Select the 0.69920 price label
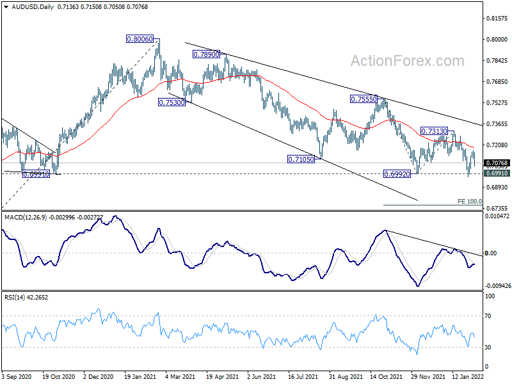512x384 pixels. point(397,174)
